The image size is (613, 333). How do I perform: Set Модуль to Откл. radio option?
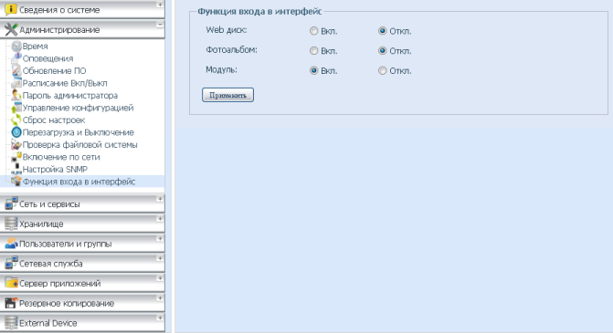(x=383, y=70)
